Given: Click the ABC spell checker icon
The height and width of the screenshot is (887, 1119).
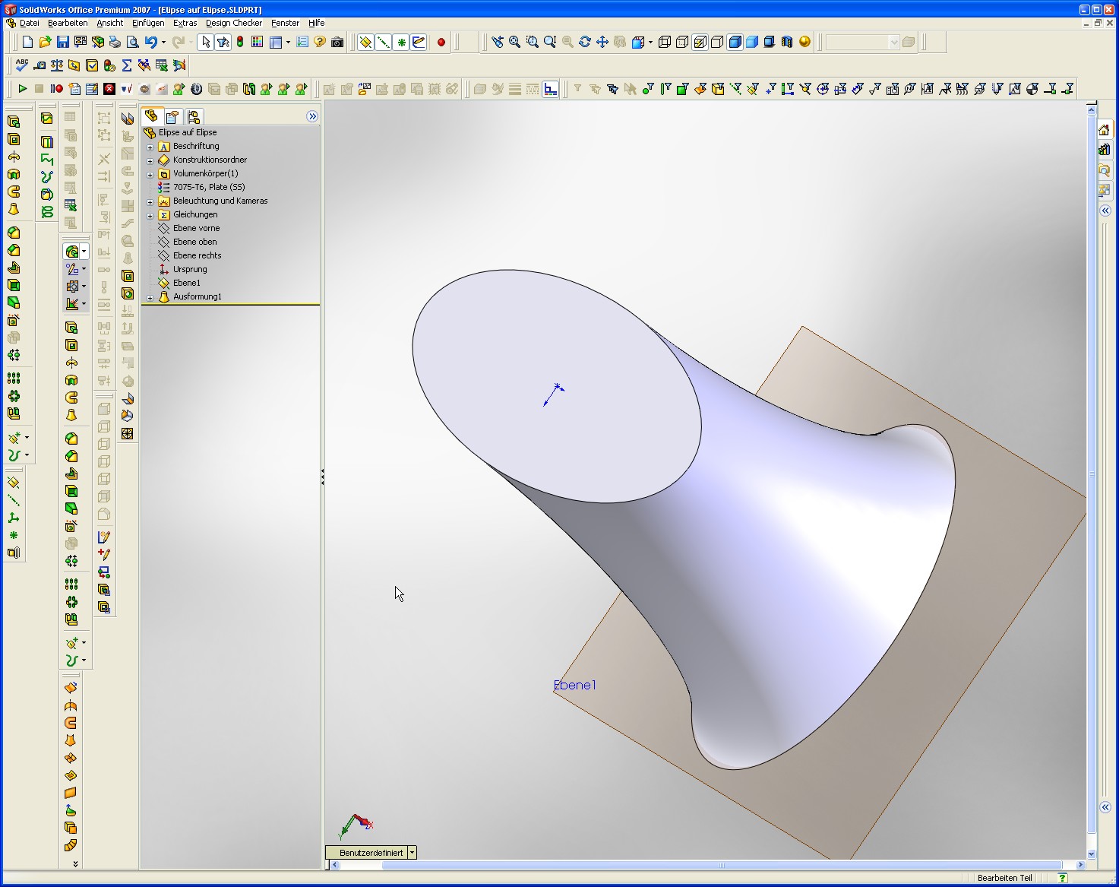Looking at the screenshot, I should [22, 65].
